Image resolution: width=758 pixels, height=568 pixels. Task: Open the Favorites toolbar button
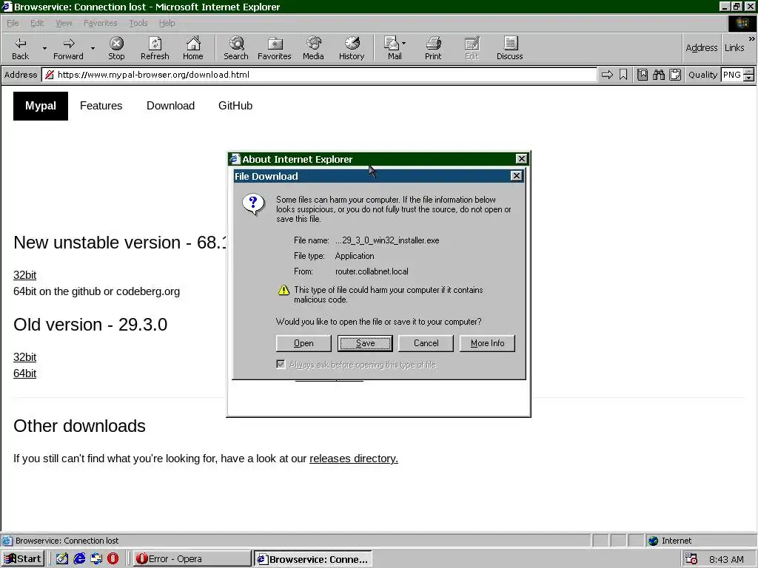[275, 48]
